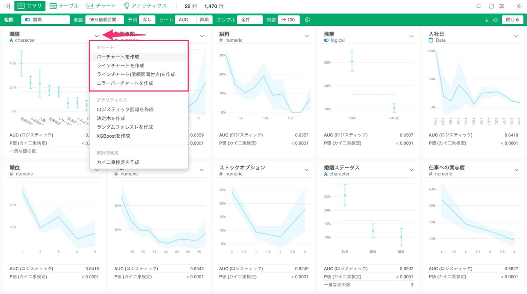Switch to the サマリ view tab
Screen dimensions: 527x294
point(30,6)
